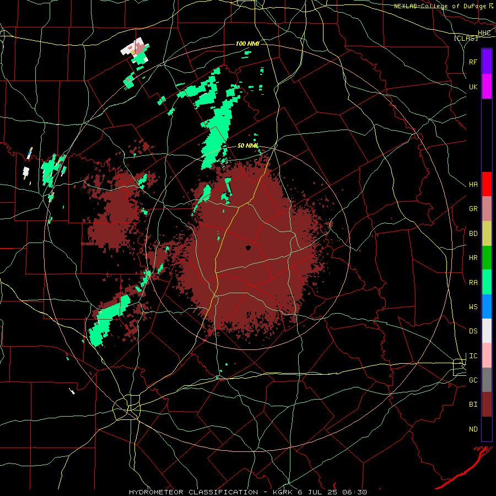Click the 50 NMI range ring label
The image size is (496, 496).
click(247, 145)
